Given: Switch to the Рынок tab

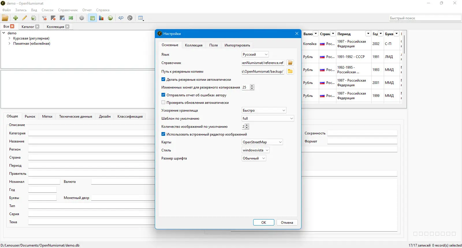Looking at the screenshot, I should (x=30, y=117).
